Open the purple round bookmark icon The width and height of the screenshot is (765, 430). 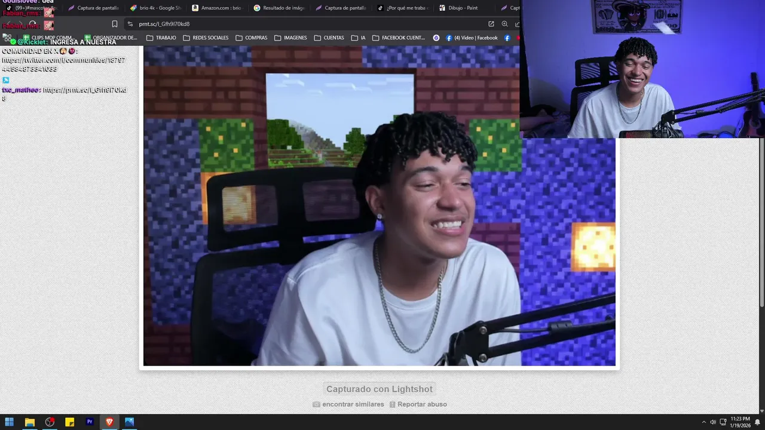(x=436, y=38)
